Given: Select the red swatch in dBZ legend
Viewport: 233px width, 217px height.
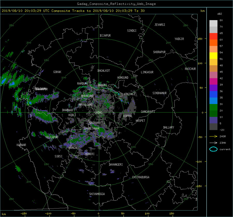Looking at the screenshot, I should click(x=213, y=36).
